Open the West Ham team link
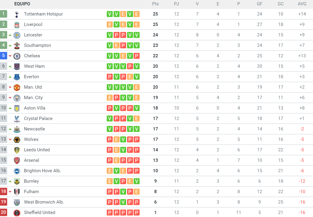The width and height of the screenshot is (313, 217). point(34,66)
